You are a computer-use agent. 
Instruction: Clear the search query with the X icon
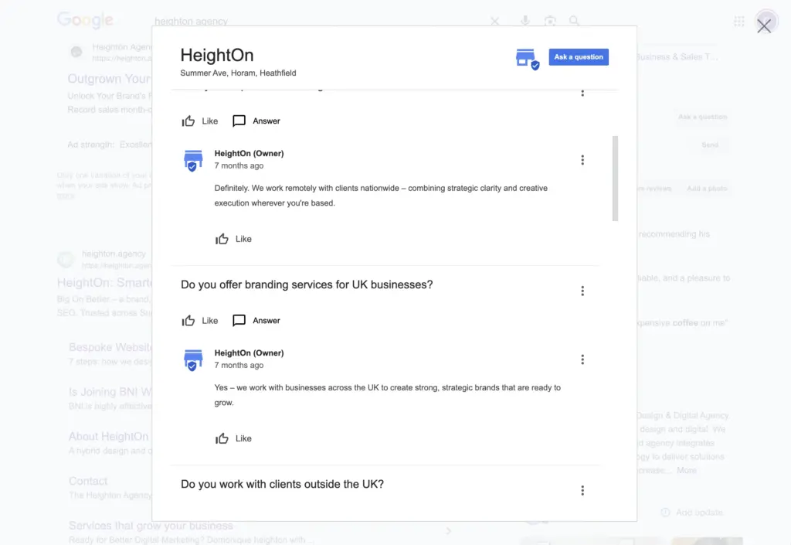(x=494, y=21)
